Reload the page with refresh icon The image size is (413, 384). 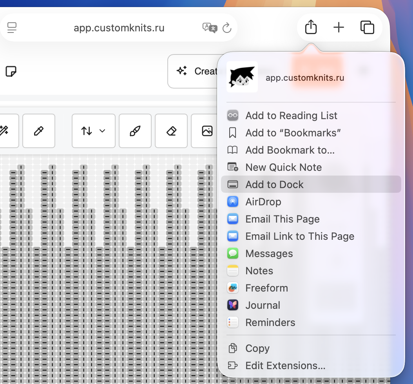pos(226,28)
